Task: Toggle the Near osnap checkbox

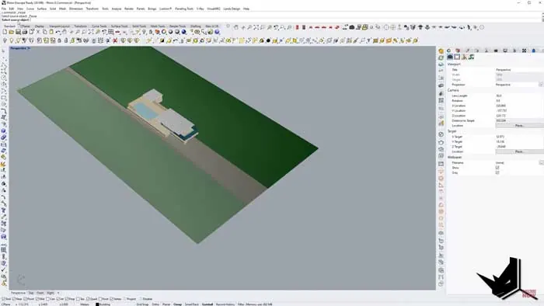Action: [x=14, y=299]
